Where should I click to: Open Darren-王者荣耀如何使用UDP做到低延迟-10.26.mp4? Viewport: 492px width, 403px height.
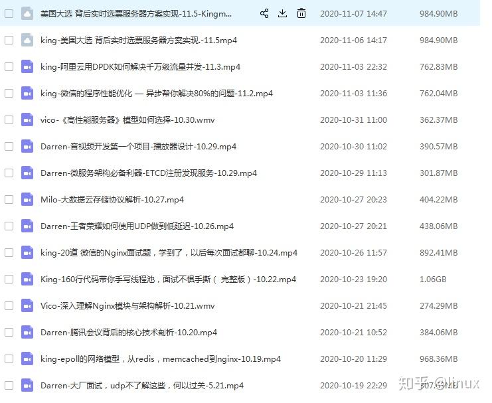pyautogui.click(x=137, y=226)
